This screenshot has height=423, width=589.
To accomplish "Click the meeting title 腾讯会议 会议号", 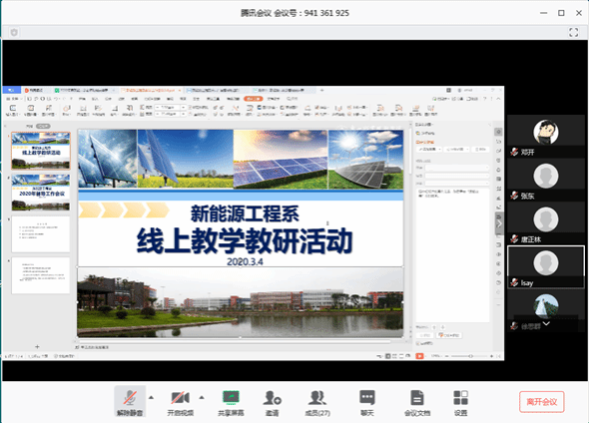I will pyautogui.click(x=294, y=13).
